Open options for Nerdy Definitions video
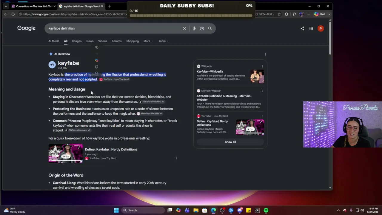The width and height of the screenshot is (382, 215). coord(176,158)
